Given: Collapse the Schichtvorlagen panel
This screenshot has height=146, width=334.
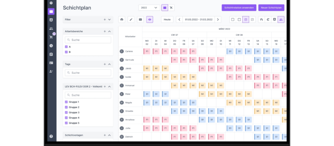Looking at the screenshot, I should pyautogui.click(x=110, y=135).
